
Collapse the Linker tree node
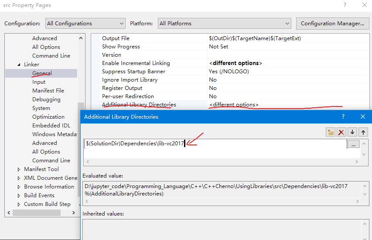point(19,65)
